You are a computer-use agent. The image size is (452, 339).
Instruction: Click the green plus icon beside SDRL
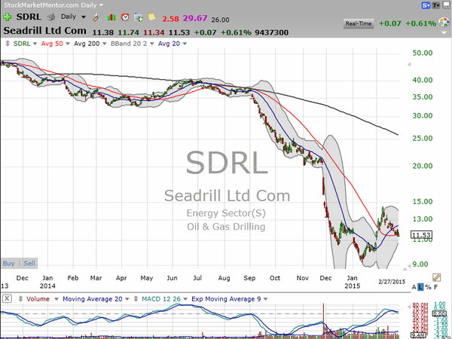click(x=7, y=17)
